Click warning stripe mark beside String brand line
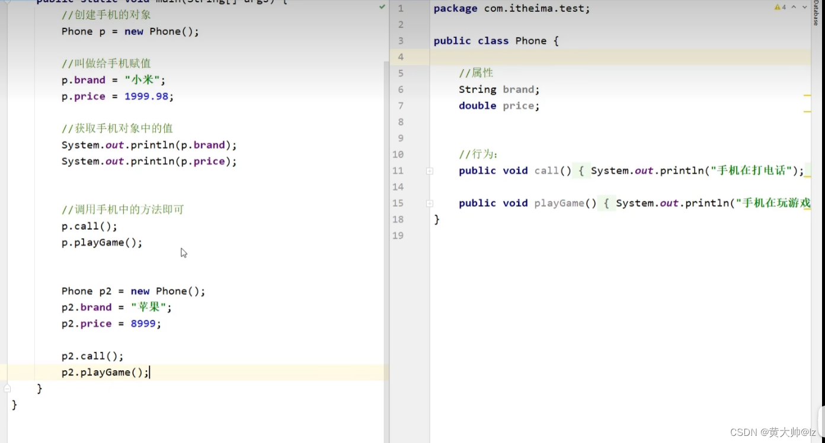 807,95
